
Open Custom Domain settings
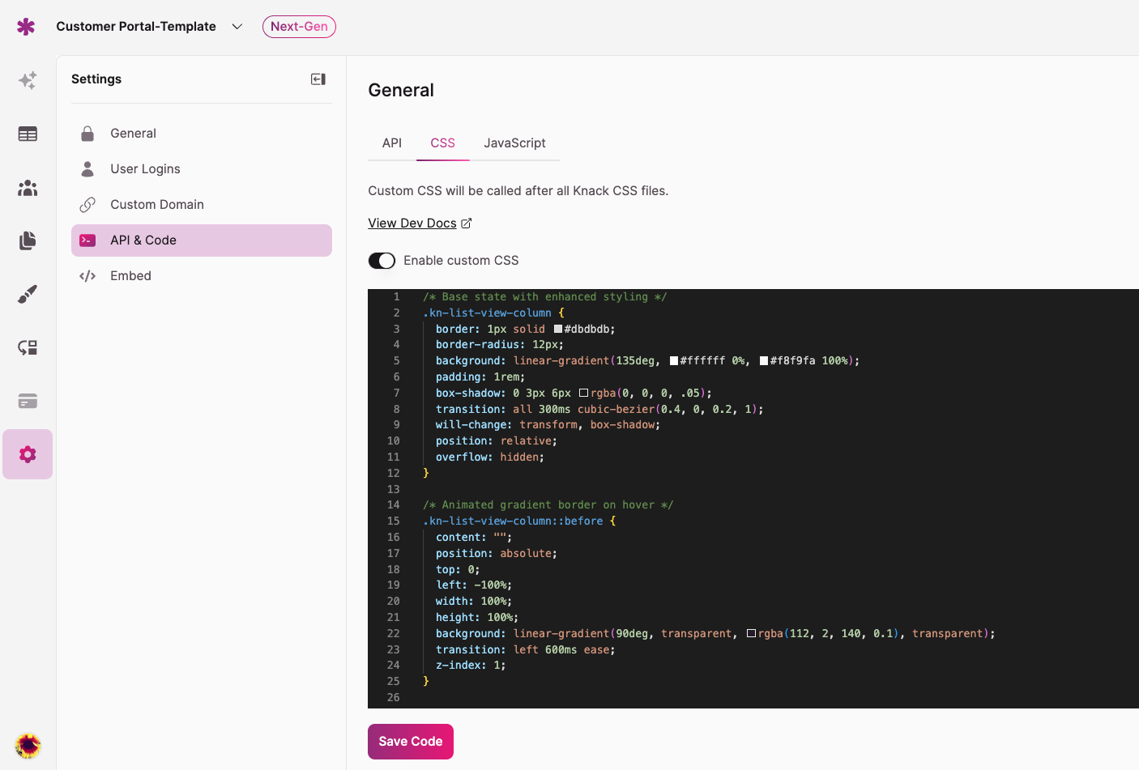tap(202, 205)
